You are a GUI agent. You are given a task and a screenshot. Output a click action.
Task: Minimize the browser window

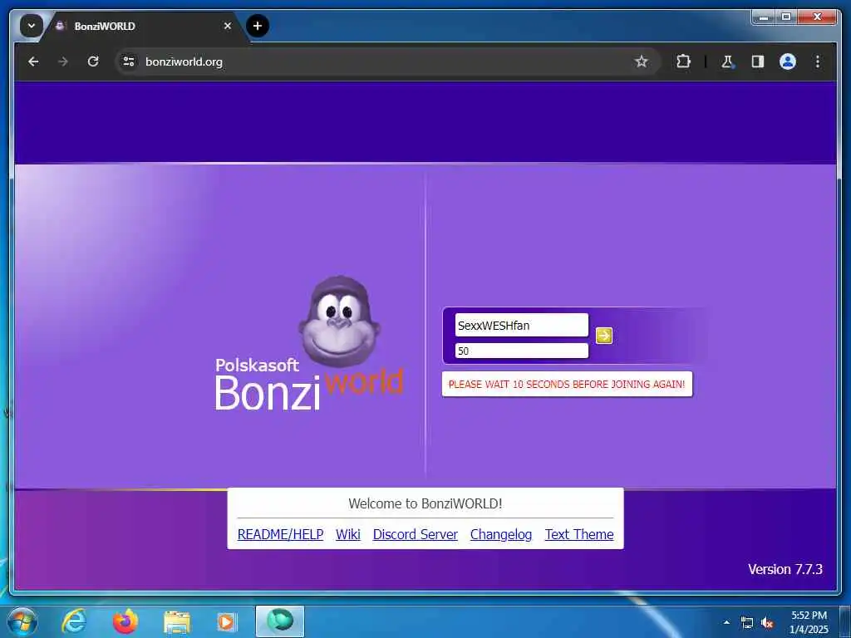pos(765,17)
